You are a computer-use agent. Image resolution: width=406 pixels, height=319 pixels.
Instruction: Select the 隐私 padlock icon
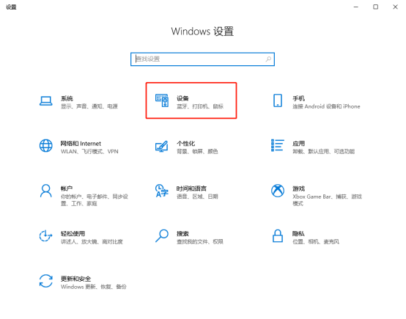(278, 236)
